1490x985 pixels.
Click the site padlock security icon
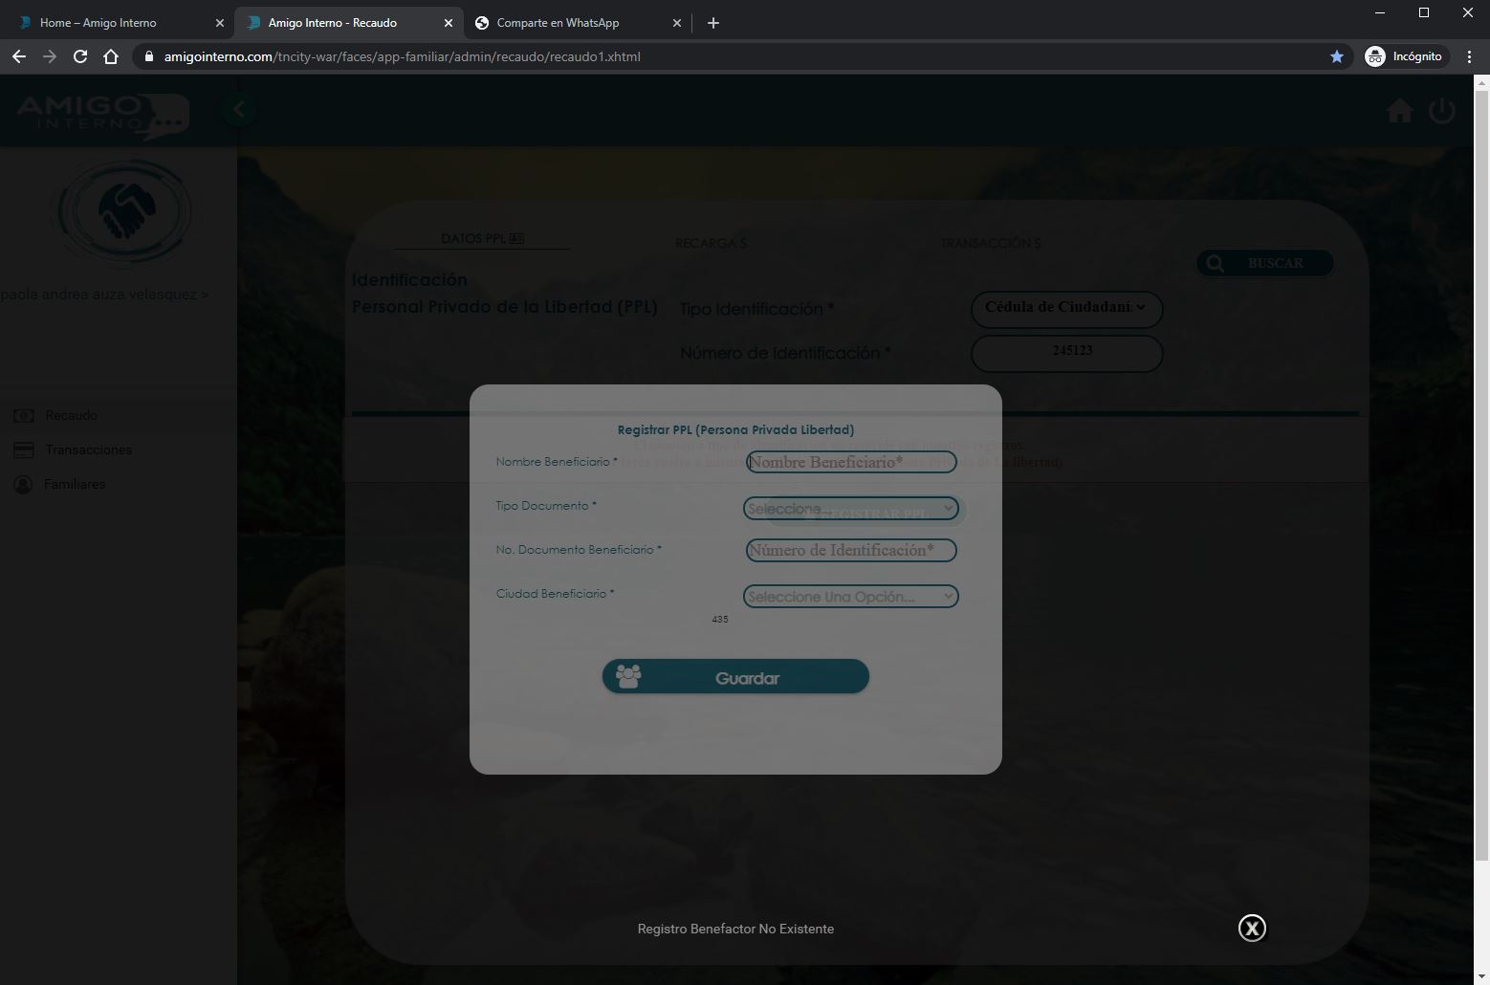pos(148,56)
